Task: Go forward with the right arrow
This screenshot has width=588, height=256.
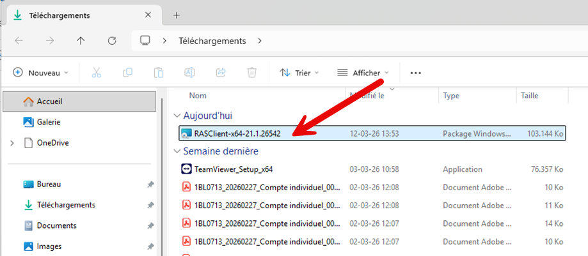Action: click(x=49, y=41)
